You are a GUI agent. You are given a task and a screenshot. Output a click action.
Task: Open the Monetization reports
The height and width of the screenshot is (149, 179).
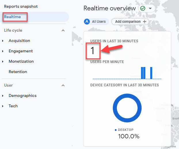click(21, 61)
